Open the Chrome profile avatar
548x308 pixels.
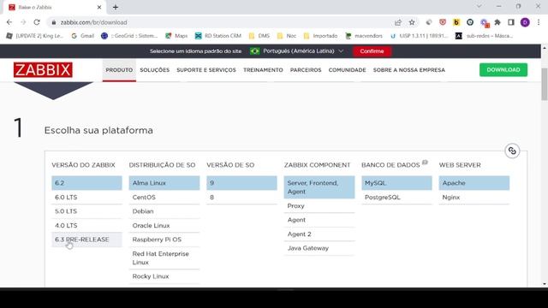pyautogui.click(x=525, y=22)
